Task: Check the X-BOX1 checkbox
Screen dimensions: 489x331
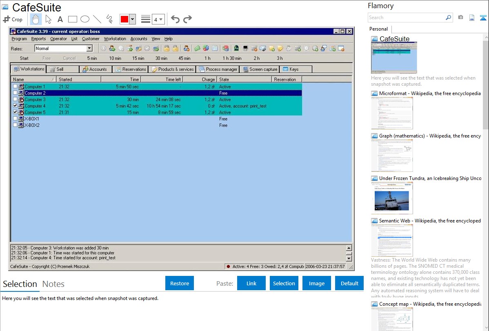Action: point(16,119)
